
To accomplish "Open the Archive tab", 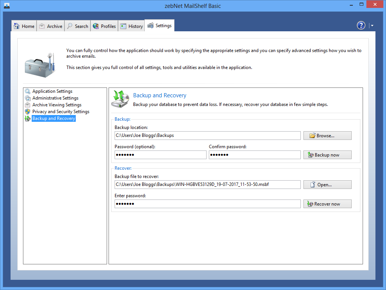I will coord(51,26).
